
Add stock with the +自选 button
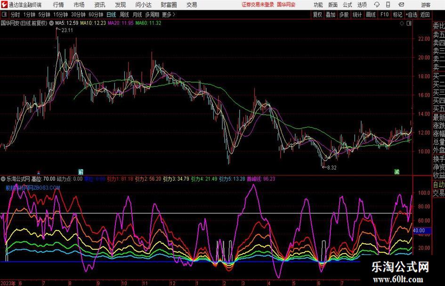411,15
